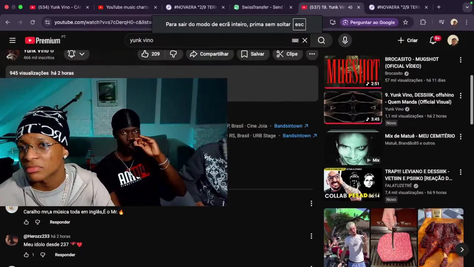
Task: Like the video with 209 likes
Action: point(150,54)
